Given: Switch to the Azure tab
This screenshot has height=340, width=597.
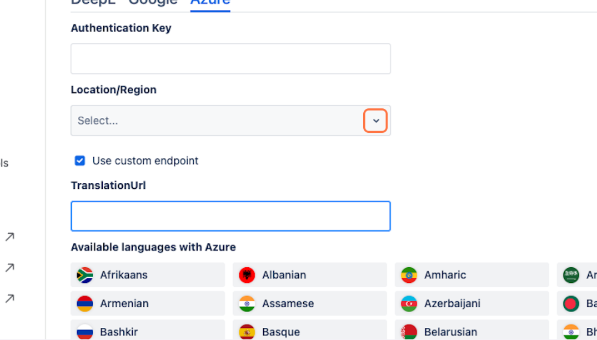Looking at the screenshot, I should coord(210,2).
